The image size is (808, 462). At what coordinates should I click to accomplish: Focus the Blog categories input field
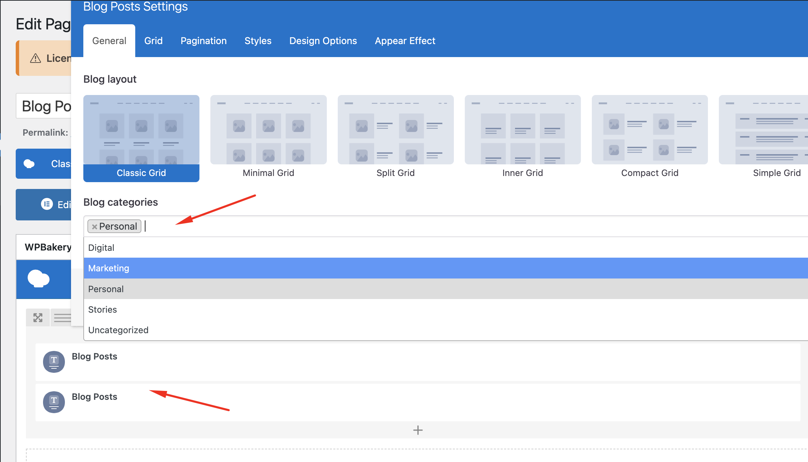pyautogui.click(x=446, y=226)
